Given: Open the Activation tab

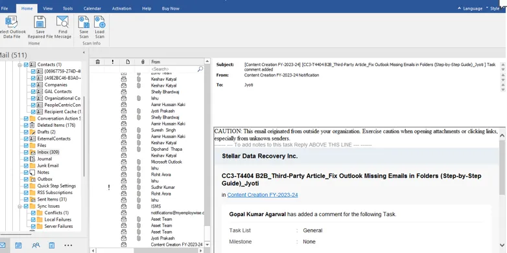Looking at the screenshot, I should click(x=122, y=8).
